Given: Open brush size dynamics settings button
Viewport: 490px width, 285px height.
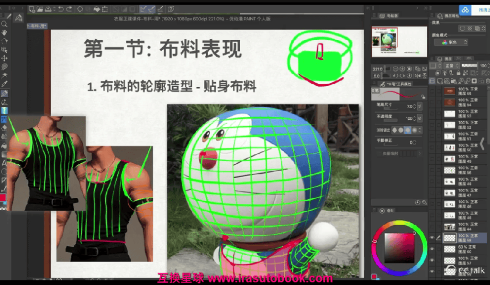Looking at the screenshot, I should coord(420,106).
